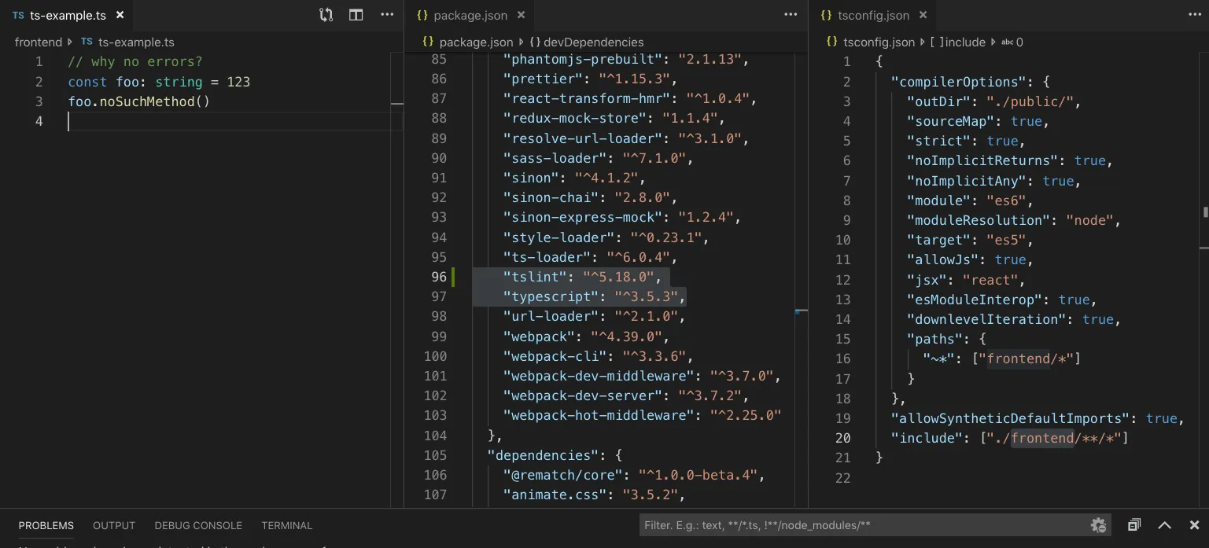Click the "url-loader" entry
The image size is (1209, 548).
595,316
